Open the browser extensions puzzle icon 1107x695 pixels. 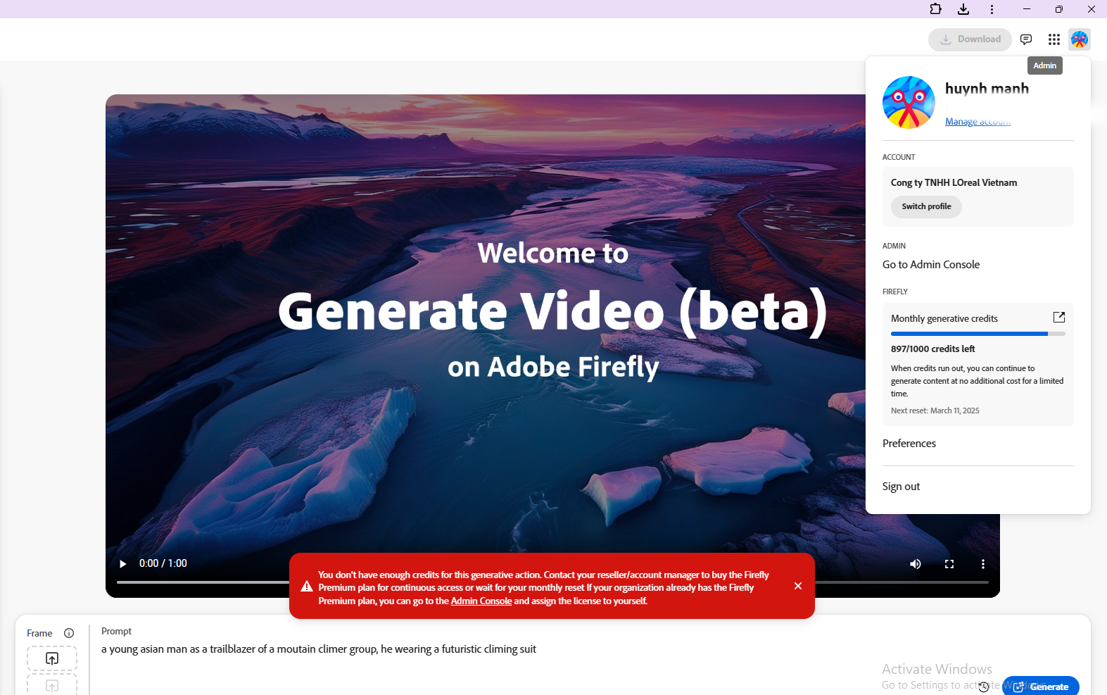(935, 9)
